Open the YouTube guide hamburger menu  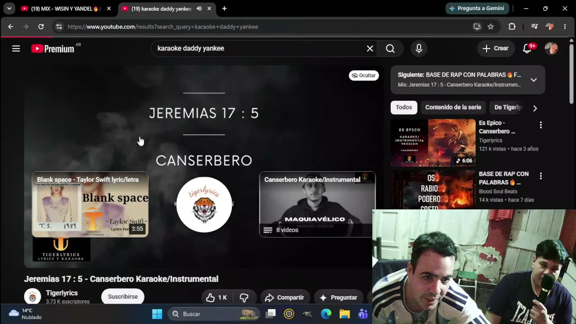click(x=16, y=49)
